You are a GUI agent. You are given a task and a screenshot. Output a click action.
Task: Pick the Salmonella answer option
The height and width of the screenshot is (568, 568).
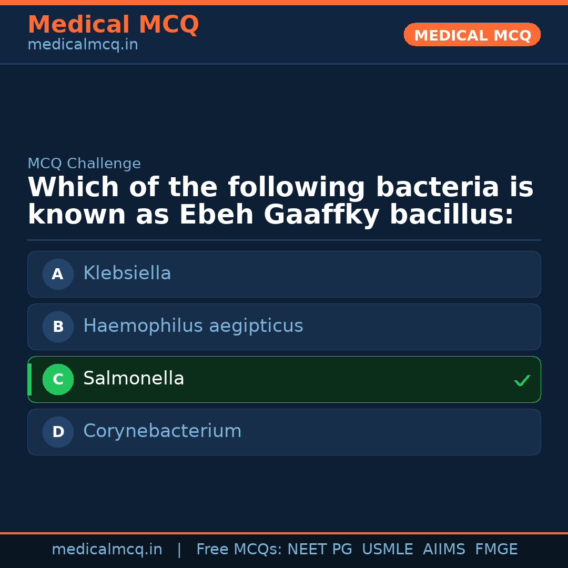284,379
